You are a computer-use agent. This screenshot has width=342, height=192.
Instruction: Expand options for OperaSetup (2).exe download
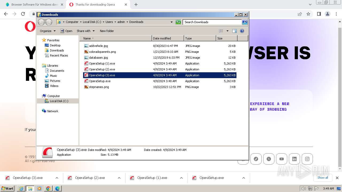[119, 178]
